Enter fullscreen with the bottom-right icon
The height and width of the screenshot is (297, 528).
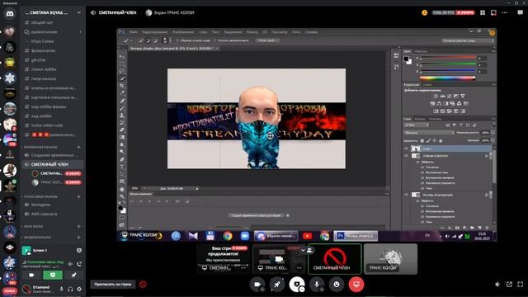pyautogui.click(x=521, y=285)
